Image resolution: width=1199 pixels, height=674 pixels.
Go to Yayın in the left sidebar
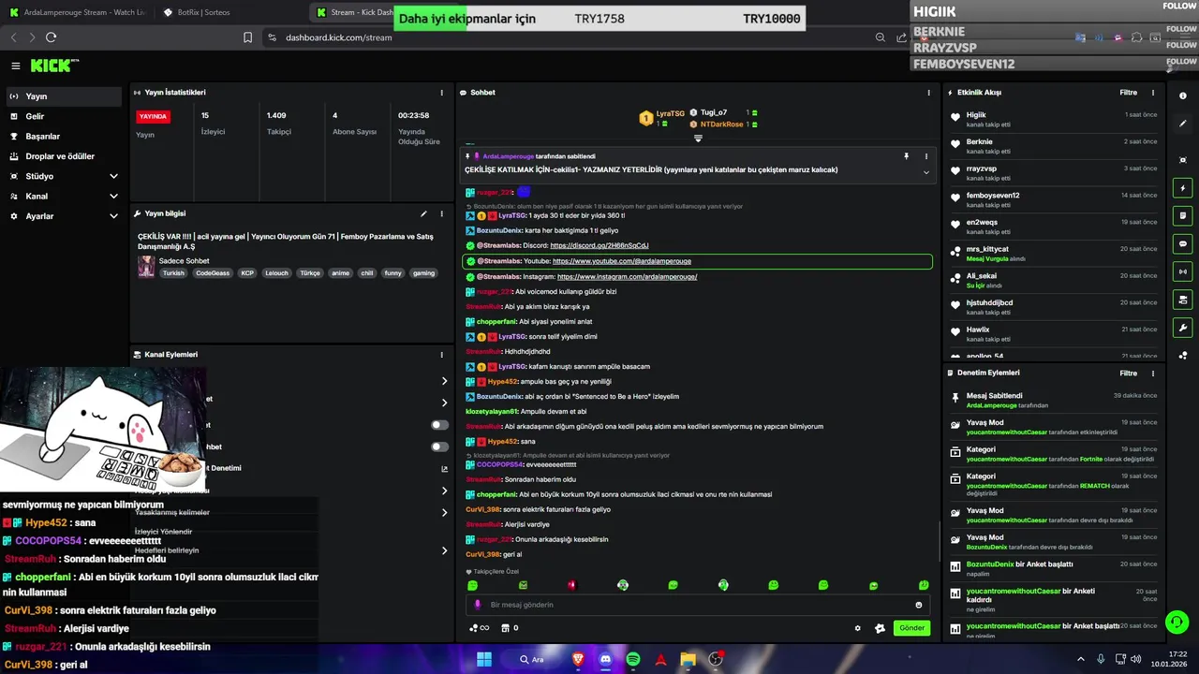tap(62, 96)
